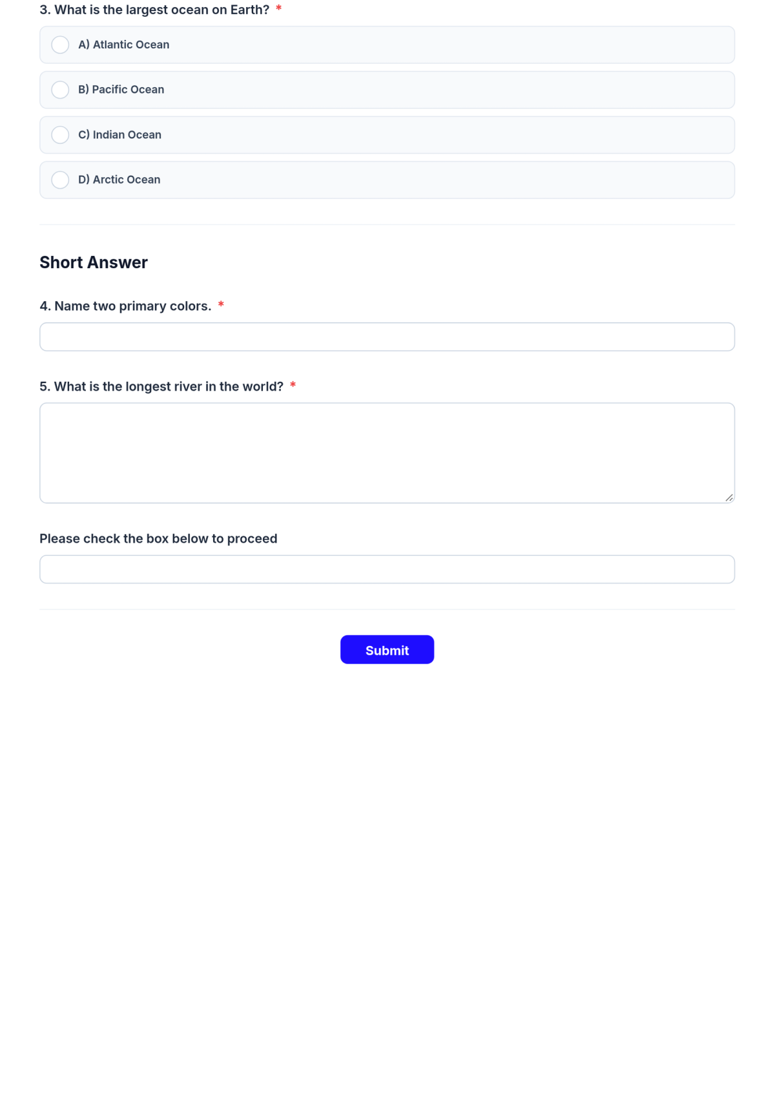Select the Atlantic Ocean radio button
775x1097 pixels.
[x=60, y=45]
